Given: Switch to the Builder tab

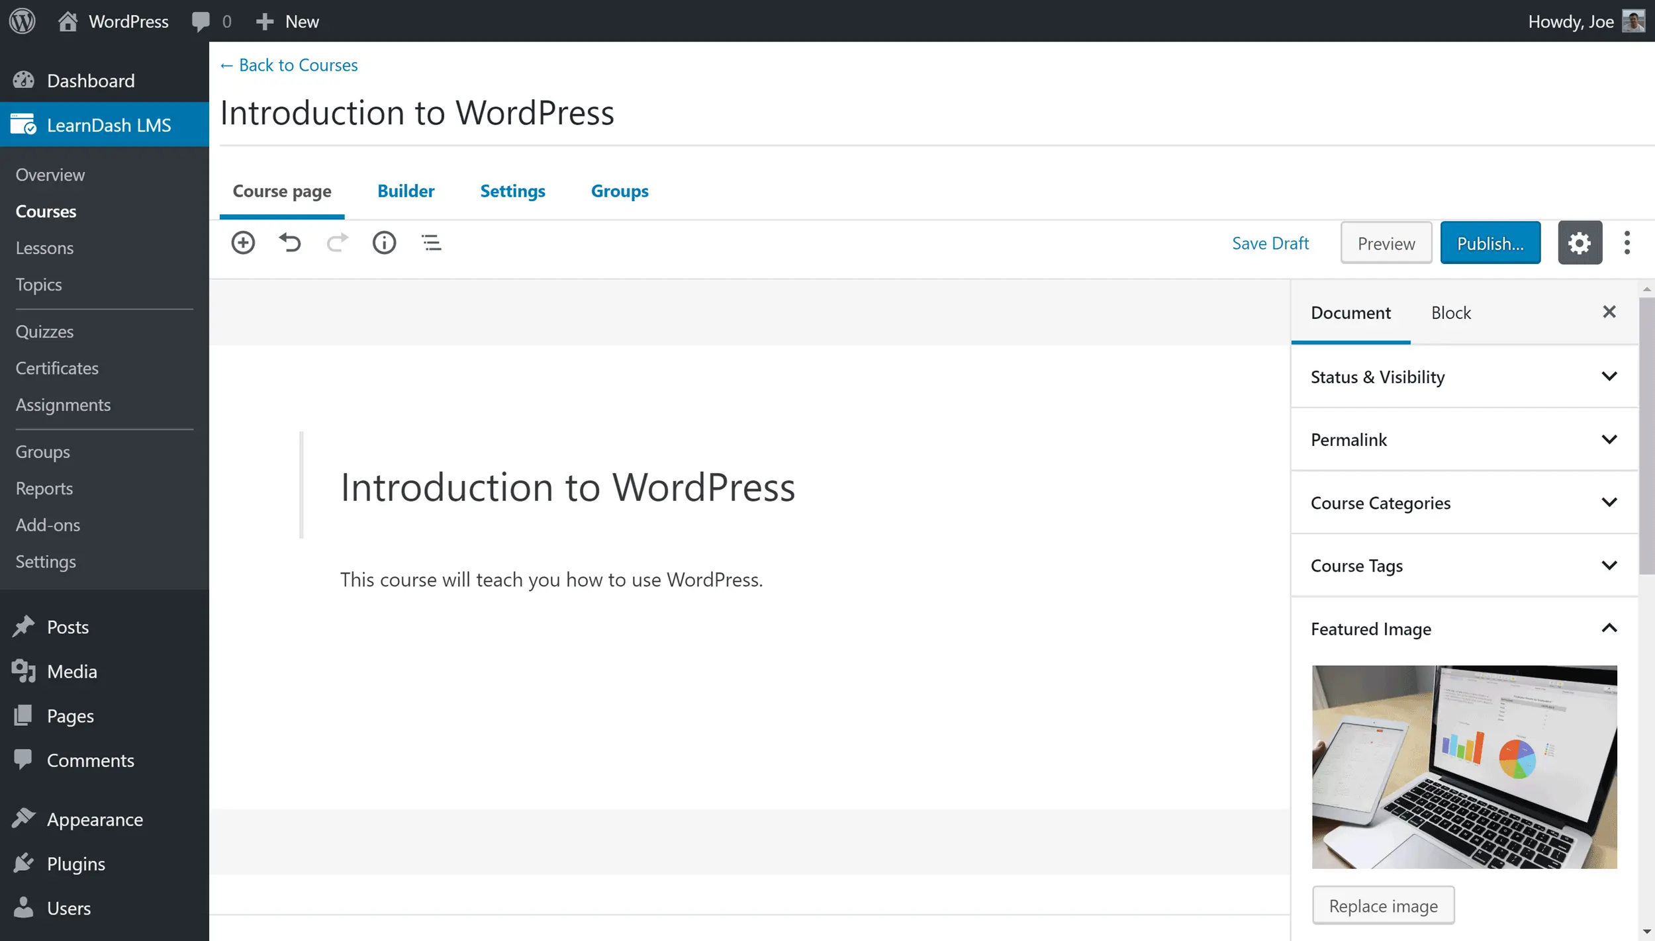Looking at the screenshot, I should tap(406, 191).
